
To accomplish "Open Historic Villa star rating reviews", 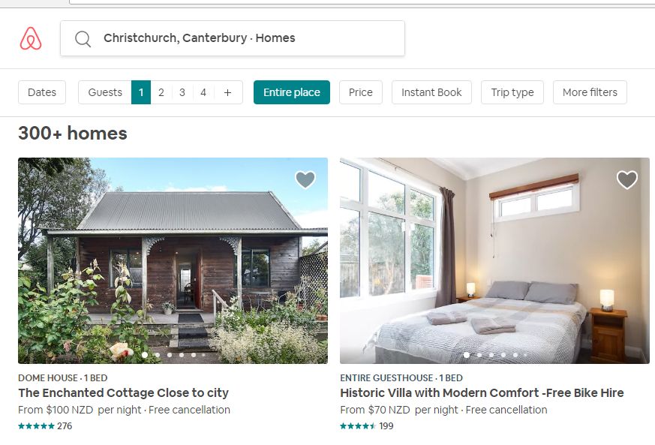I will point(367,426).
